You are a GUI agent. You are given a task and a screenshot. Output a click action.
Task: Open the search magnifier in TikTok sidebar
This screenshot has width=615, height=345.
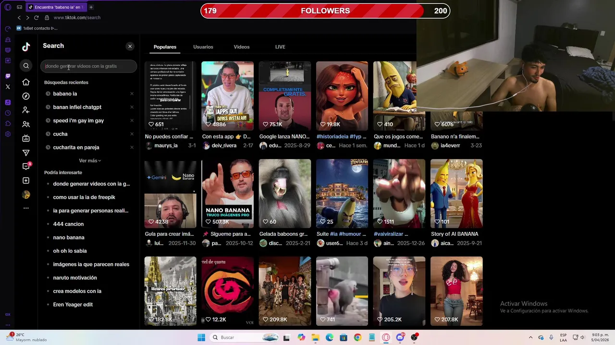coord(26,66)
